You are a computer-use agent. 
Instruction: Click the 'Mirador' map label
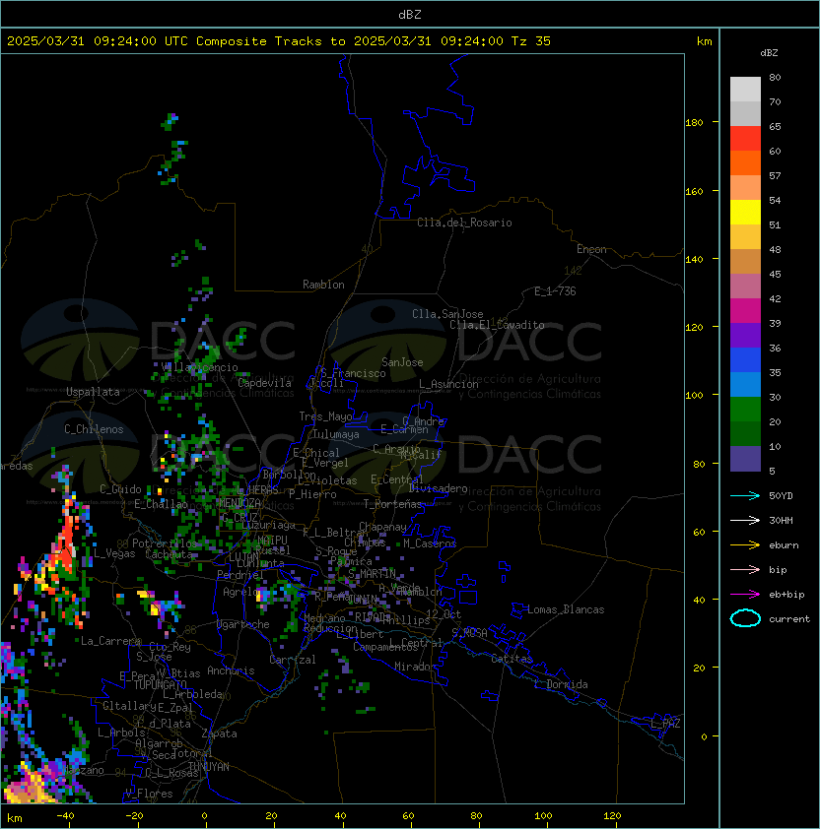pyautogui.click(x=415, y=667)
